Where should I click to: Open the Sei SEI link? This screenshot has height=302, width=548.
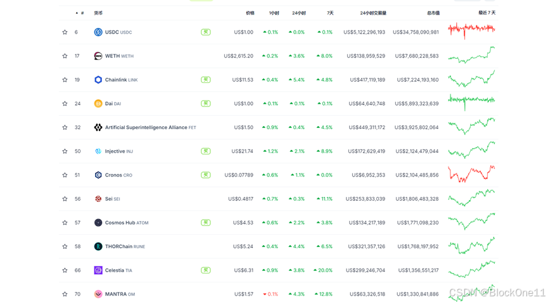(x=113, y=199)
